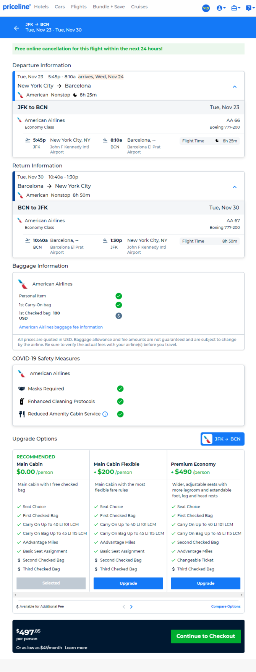Screen dimensions: 256x672
Task: Open the user account menu icon
Action: (x=221, y=8)
